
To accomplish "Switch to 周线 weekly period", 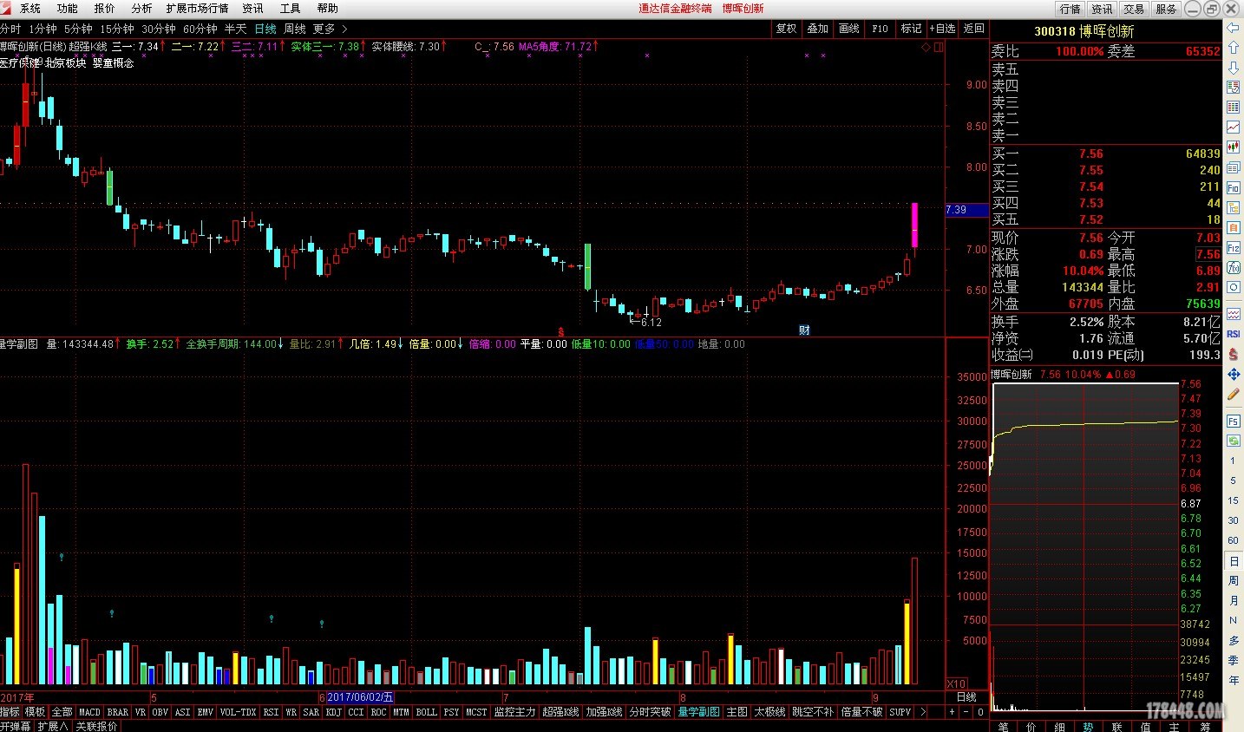I will click(294, 29).
